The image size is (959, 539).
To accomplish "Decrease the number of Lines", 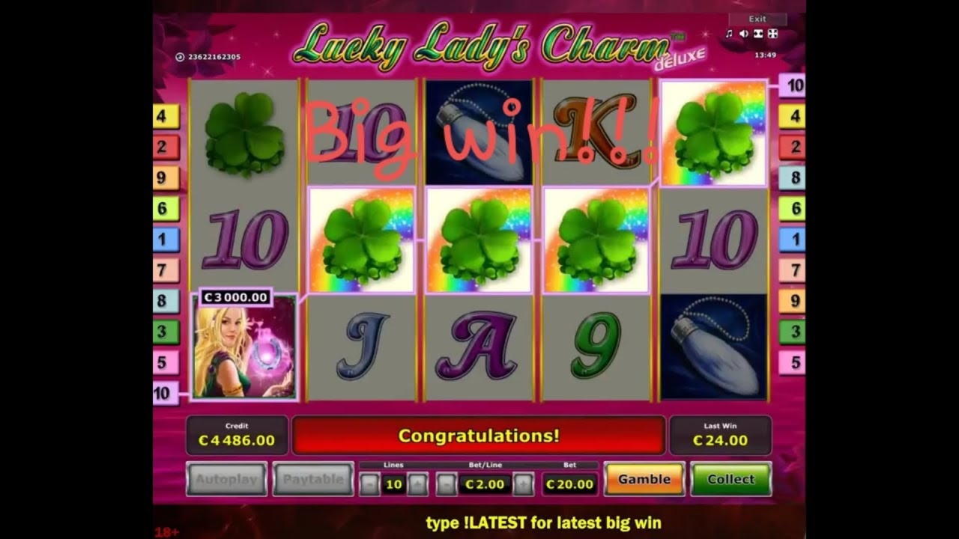I will pos(369,484).
